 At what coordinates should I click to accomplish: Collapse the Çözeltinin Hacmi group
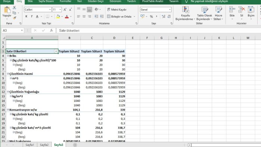8,74
